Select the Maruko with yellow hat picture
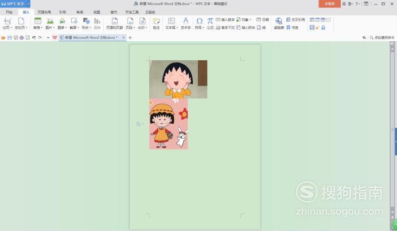 point(169,124)
